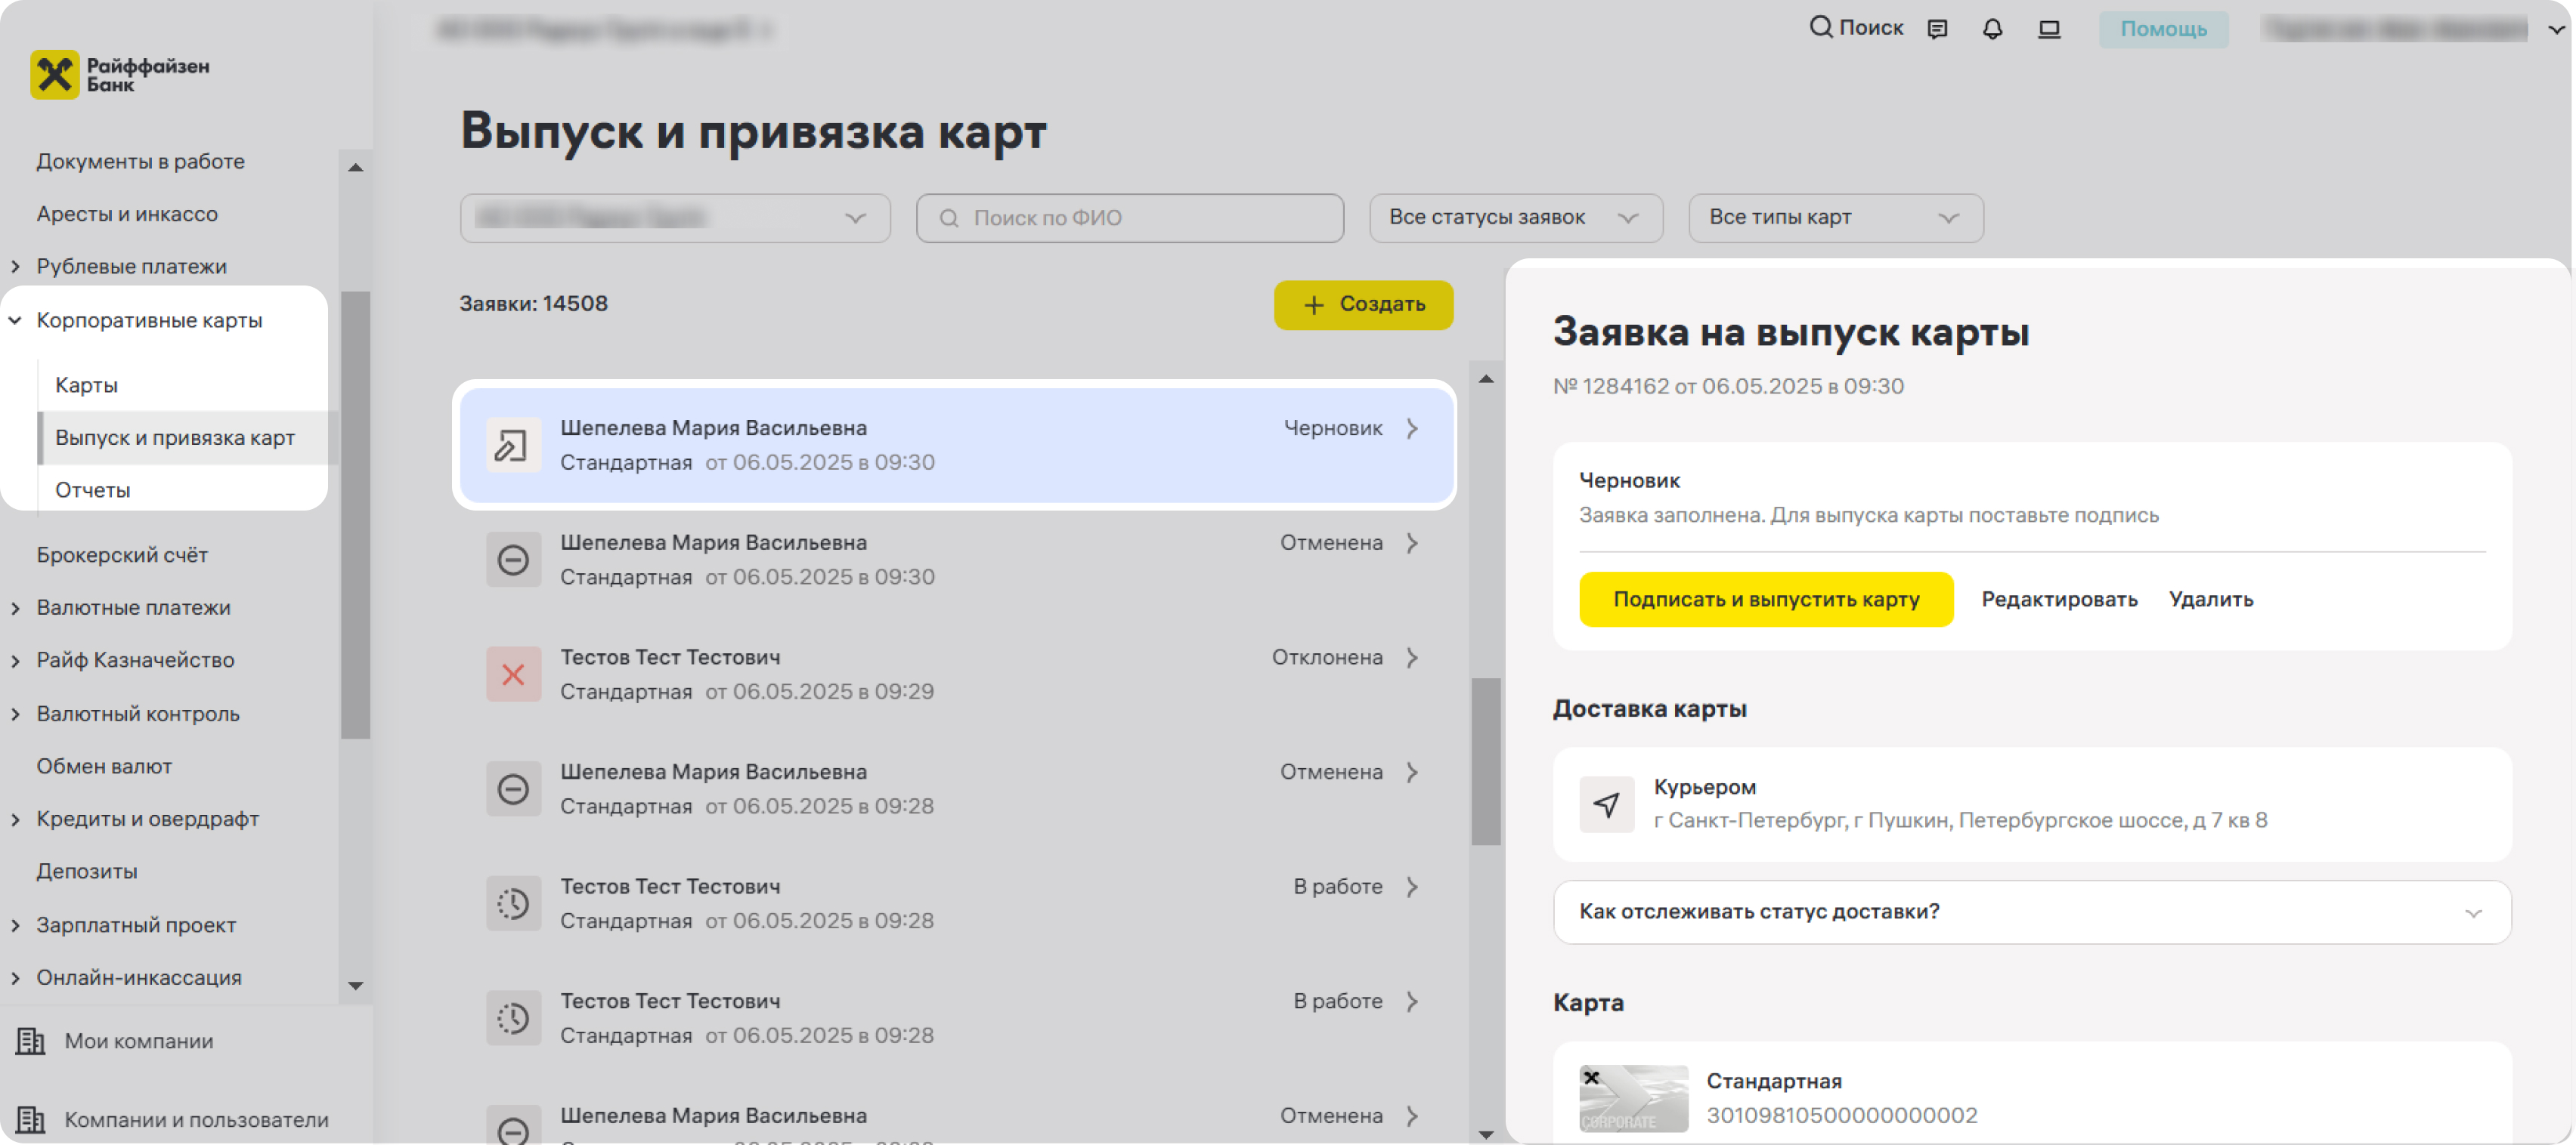This screenshot has height=1145, width=2576.
Task: Expand Онлайн-инкассация in the sidebar
Action: coord(15,978)
